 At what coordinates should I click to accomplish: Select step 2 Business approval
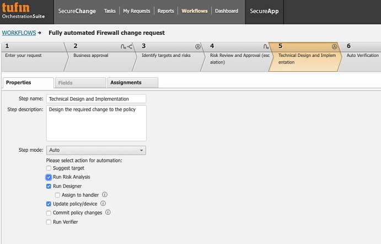click(101, 57)
